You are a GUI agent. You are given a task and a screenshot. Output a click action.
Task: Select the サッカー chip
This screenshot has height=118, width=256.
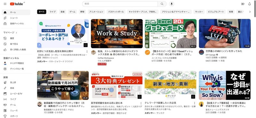pyautogui.click(x=199, y=12)
